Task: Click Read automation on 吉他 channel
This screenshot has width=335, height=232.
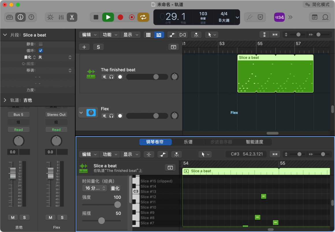Action: tap(18, 130)
